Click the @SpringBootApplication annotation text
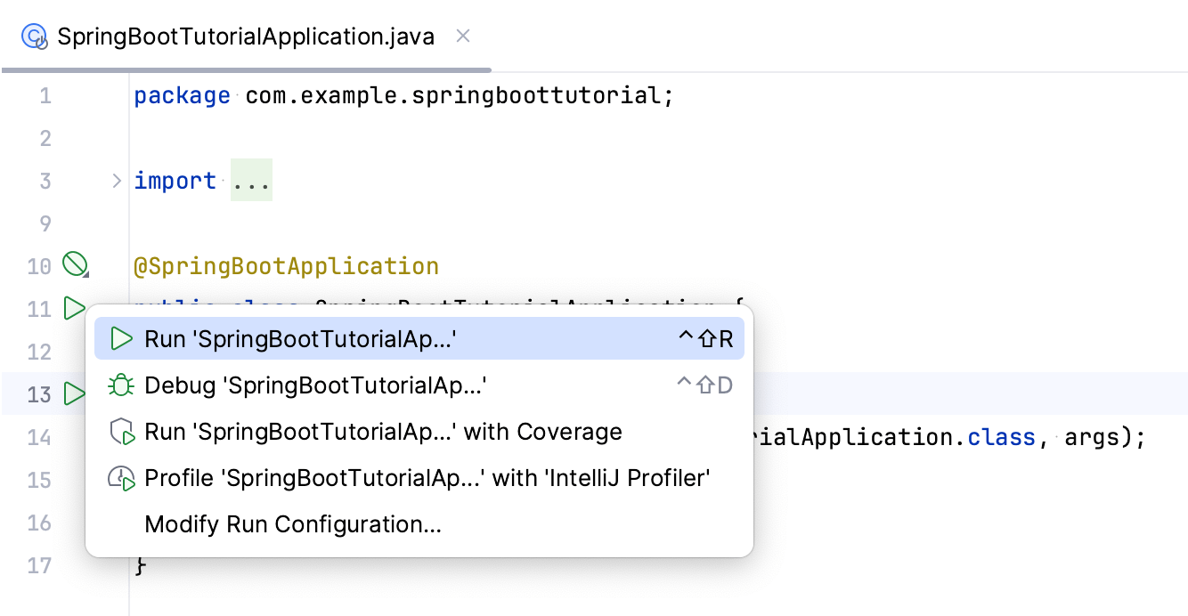Viewport: 1188px width, 616px height. pos(285,265)
